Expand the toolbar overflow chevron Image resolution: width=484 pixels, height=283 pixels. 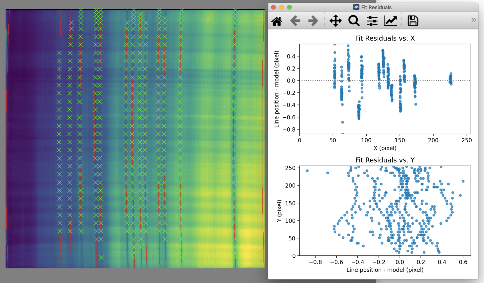tap(473, 20)
